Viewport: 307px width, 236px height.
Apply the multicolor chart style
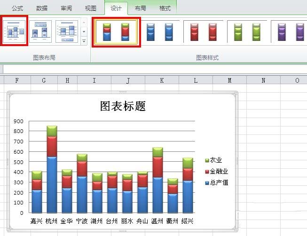pos(116,32)
